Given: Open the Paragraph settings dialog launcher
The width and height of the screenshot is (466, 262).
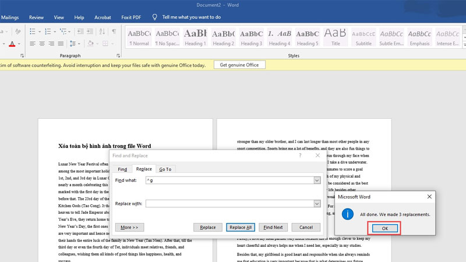Looking at the screenshot, I should 119,56.
